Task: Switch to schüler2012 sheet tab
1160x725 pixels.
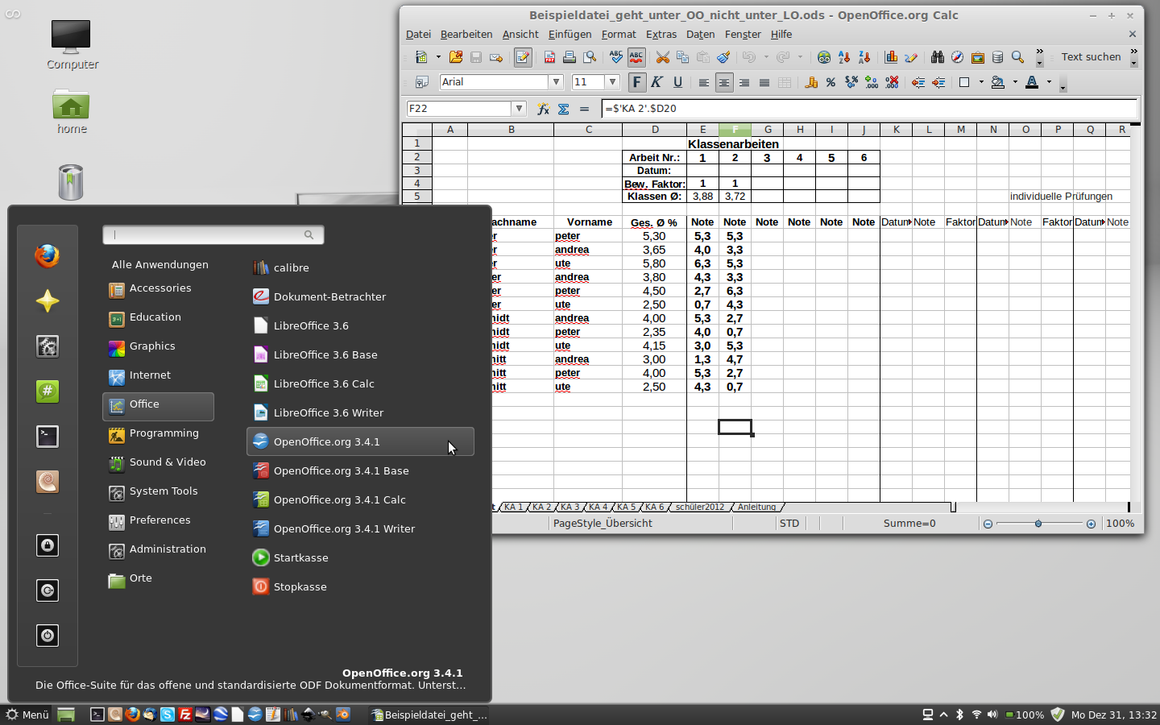Action: pos(700,507)
